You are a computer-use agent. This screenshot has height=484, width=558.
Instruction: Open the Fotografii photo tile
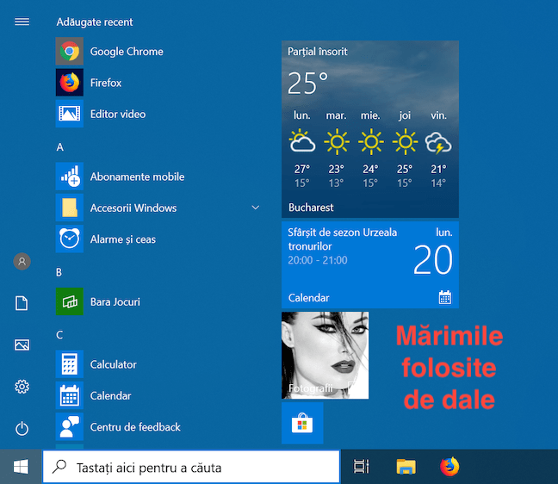point(325,355)
